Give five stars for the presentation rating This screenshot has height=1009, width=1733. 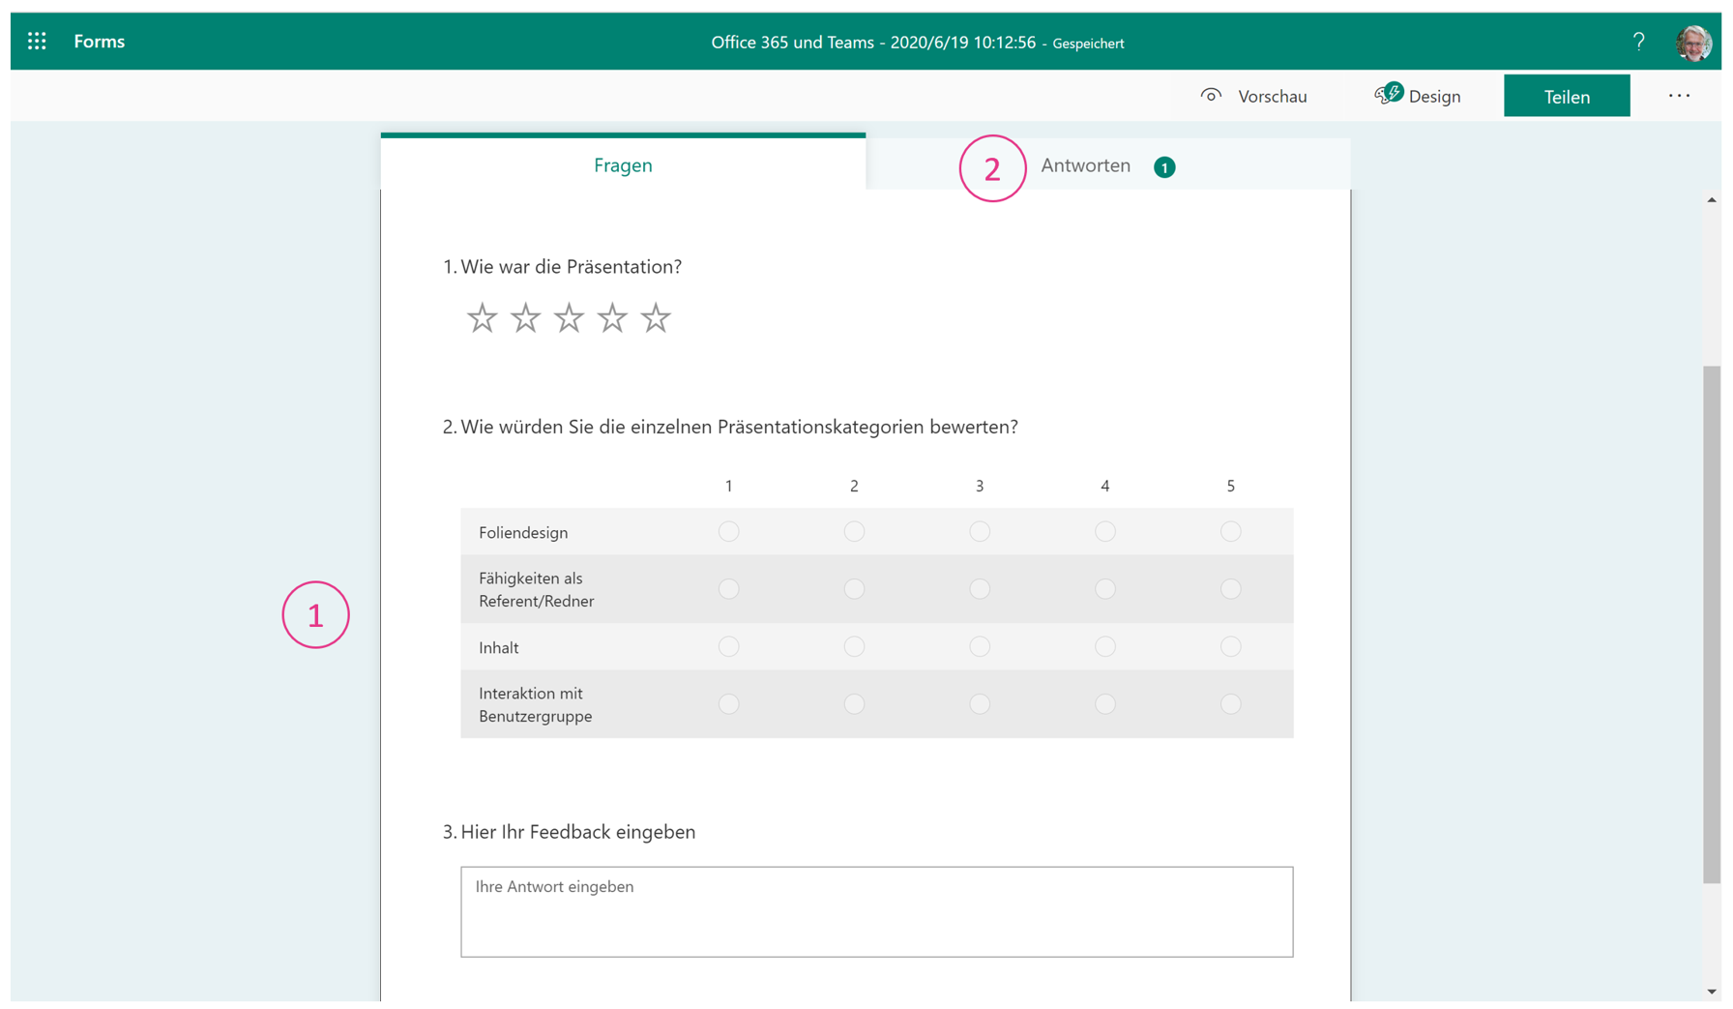pos(656,317)
